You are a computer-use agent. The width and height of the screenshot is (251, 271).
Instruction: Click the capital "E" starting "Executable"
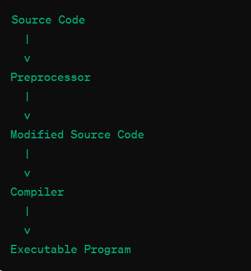point(13,249)
